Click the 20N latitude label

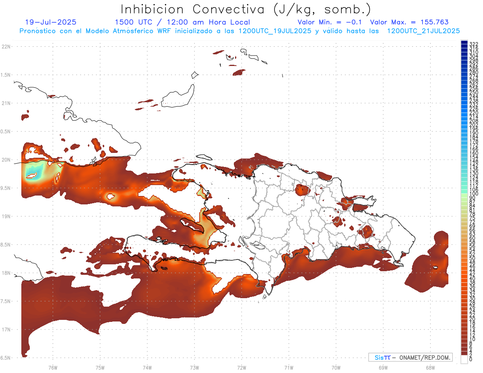point(6,160)
